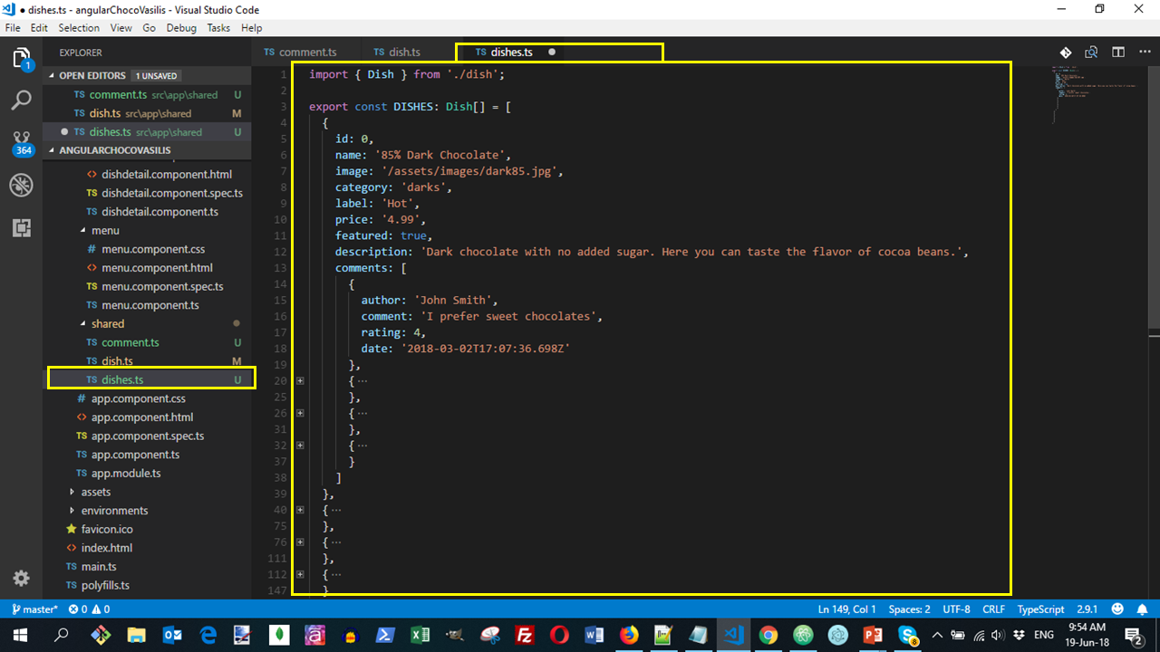Image resolution: width=1160 pixels, height=652 pixels.
Task: Click the notification bell in the status bar
Action: point(1141,609)
